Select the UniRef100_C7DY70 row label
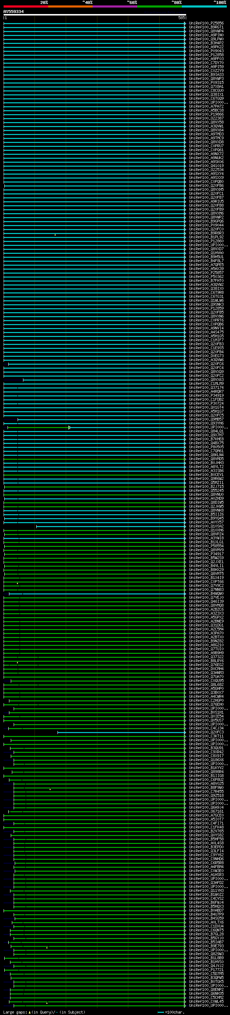The image size is (230, 1015). (206, 63)
